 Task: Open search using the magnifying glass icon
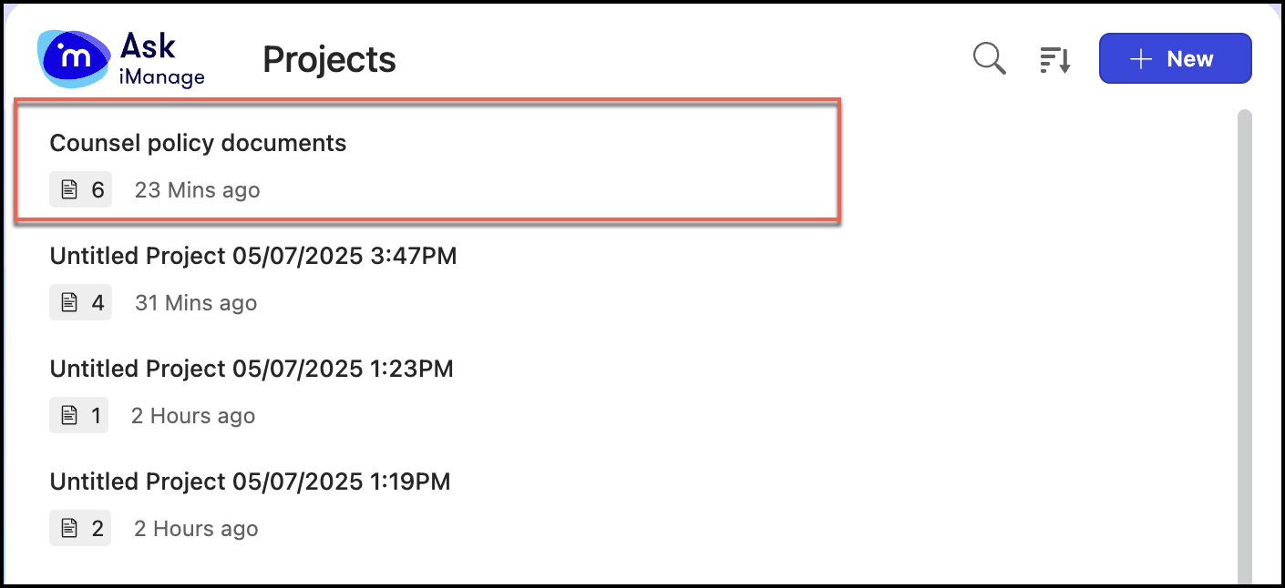pyautogui.click(x=988, y=57)
